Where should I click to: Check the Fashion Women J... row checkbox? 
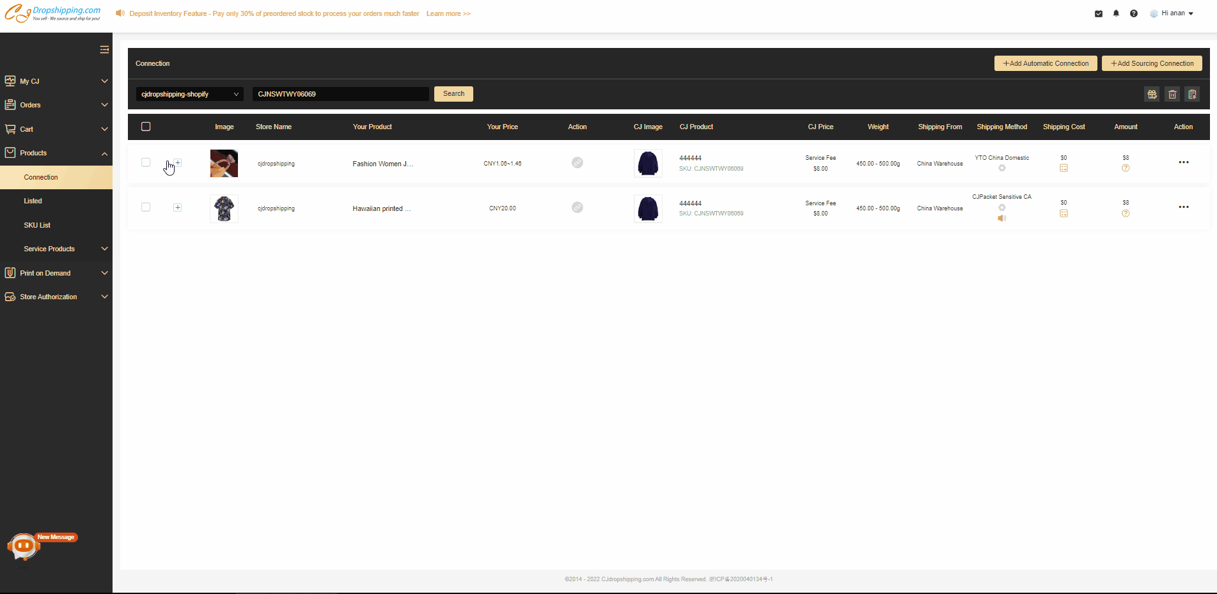pos(146,162)
